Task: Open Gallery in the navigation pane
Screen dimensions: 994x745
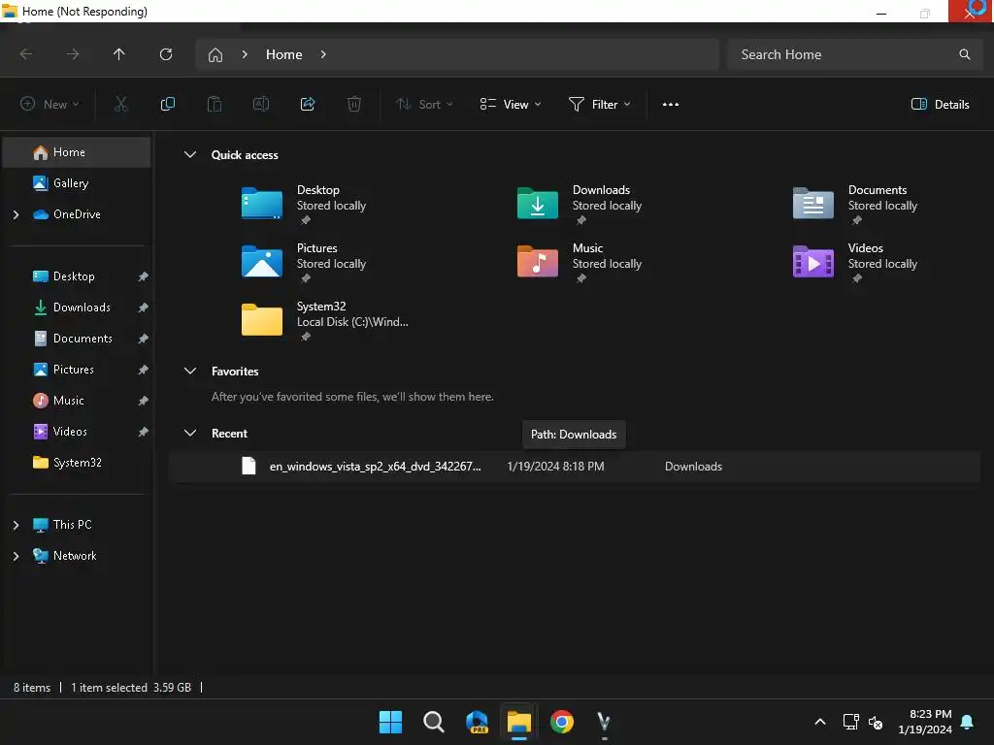Action: tap(77, 183)
